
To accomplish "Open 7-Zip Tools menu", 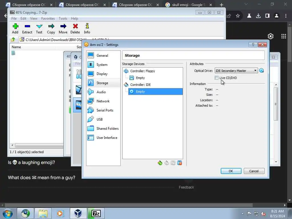I will [63, 19].
